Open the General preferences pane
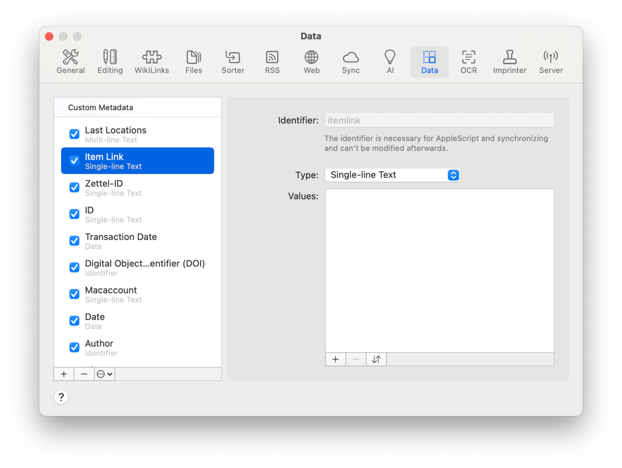 (70, 62)
